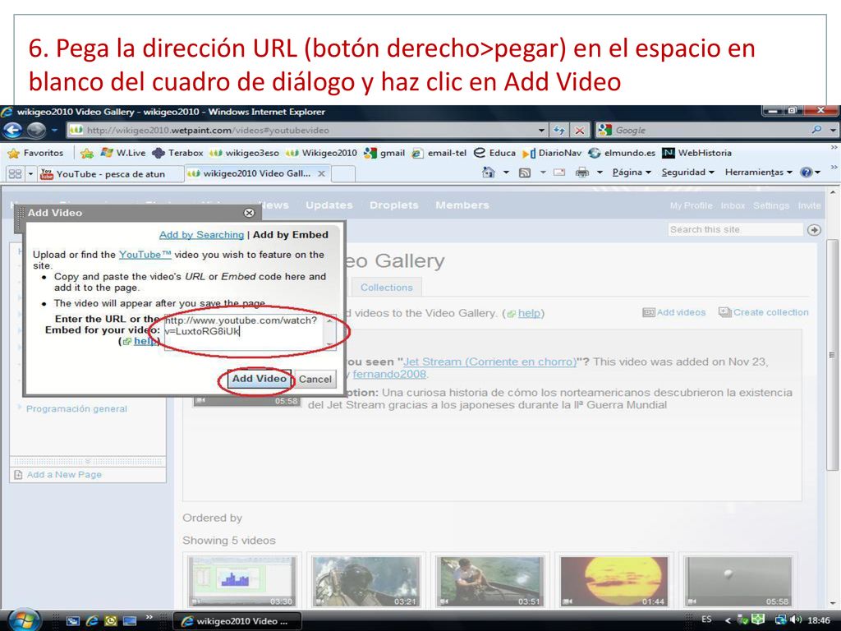
Task: Click Add videos link
Action: point(674,312)
